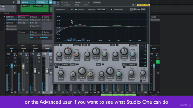The width and height of the screenshot is (193, 108).
Task: Click the Novation hotkey yellow label
Action: pos(144,5)
